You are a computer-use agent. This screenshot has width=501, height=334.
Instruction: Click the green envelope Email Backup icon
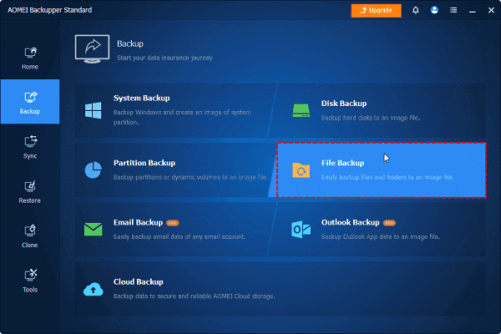coord(93,229)
